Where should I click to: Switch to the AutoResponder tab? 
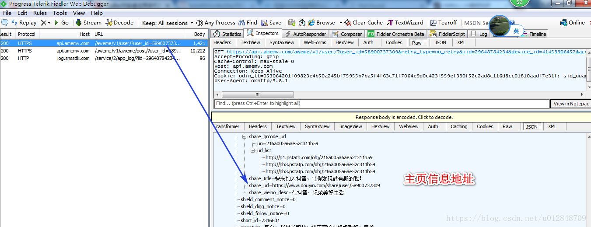coord(305,34)
